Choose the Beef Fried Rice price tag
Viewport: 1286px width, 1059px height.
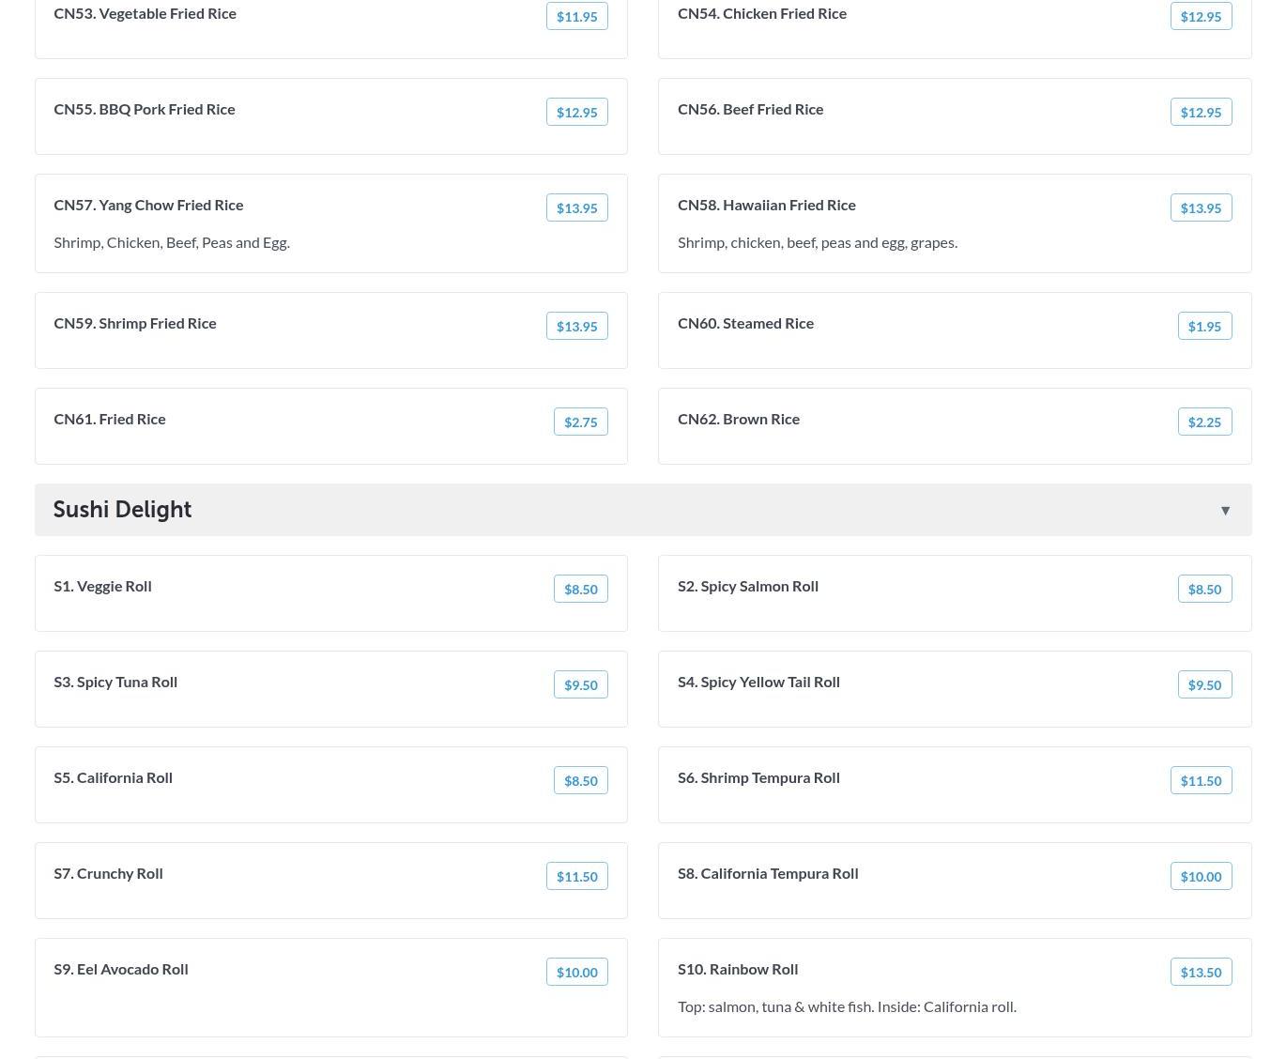1201,112
